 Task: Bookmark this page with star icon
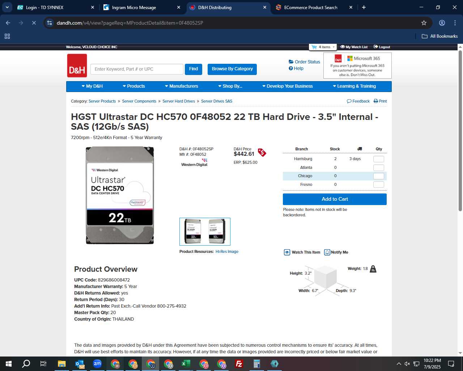click(424, 23)
